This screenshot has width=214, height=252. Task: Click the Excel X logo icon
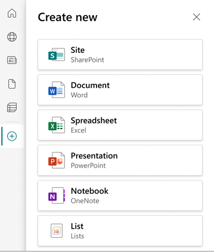56,125
